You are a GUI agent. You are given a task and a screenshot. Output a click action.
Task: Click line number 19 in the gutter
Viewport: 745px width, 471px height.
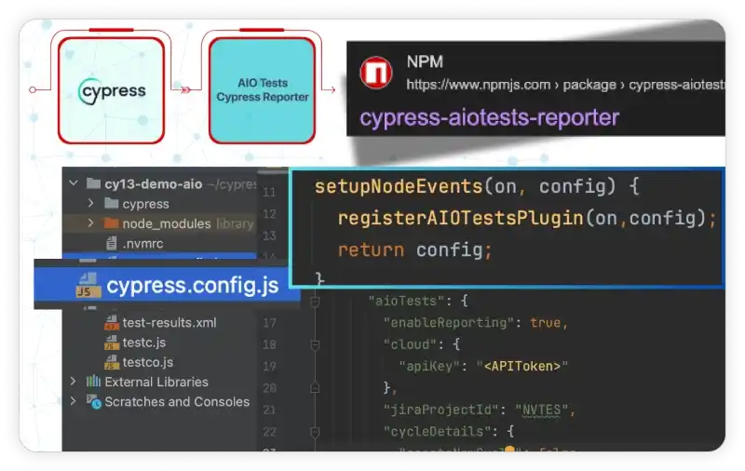coord(269,367)
